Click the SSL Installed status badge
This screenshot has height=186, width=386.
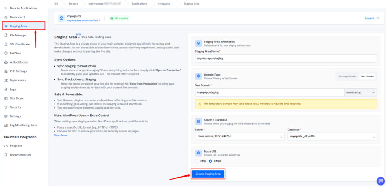pyautogui.click(x=119, y=18)
